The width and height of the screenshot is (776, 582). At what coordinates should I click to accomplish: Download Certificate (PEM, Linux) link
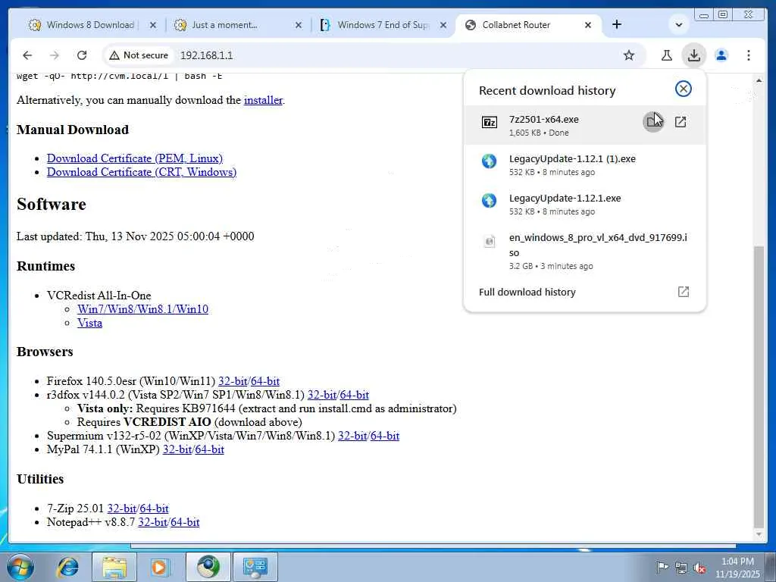point(135,158)
